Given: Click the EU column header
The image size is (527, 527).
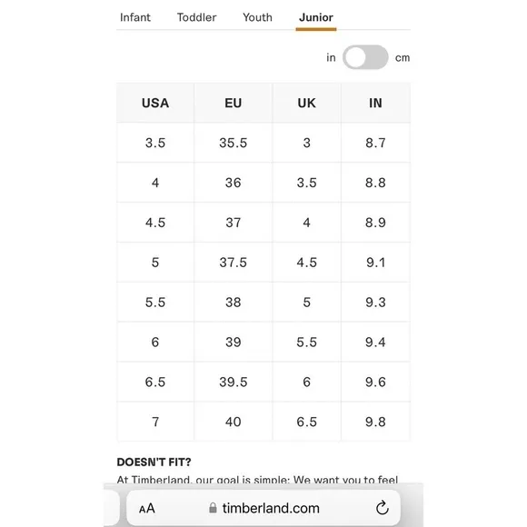Looking at the screenshot, I should (233, 103).
